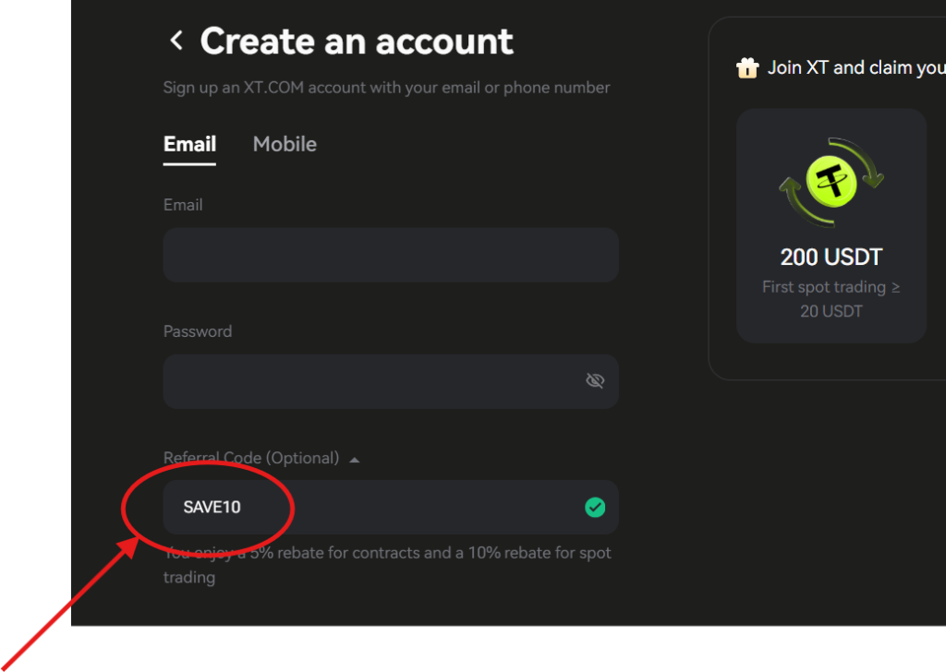Click the First spot trading requirement text
This screenshot has width=946, height=672.
click(x=831, y=298)
